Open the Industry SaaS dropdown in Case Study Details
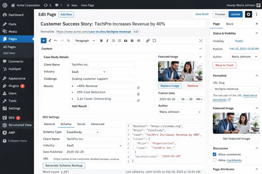Image resolution: width=262 pixels, height=174 pixels. tap(88, 72)
